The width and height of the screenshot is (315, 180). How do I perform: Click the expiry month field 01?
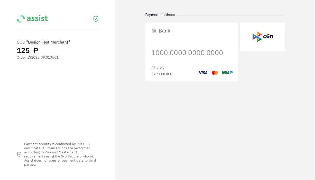pos(153,68)
